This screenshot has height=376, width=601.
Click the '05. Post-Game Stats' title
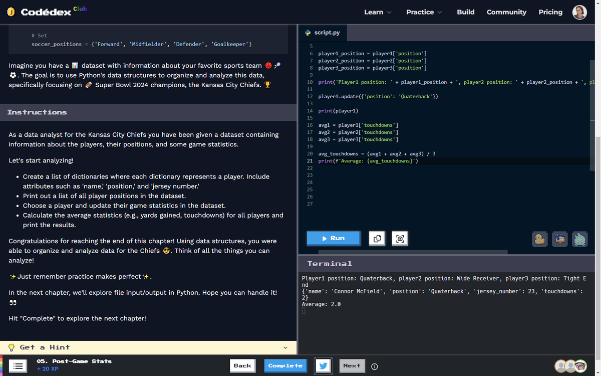(x=74, y=361)
